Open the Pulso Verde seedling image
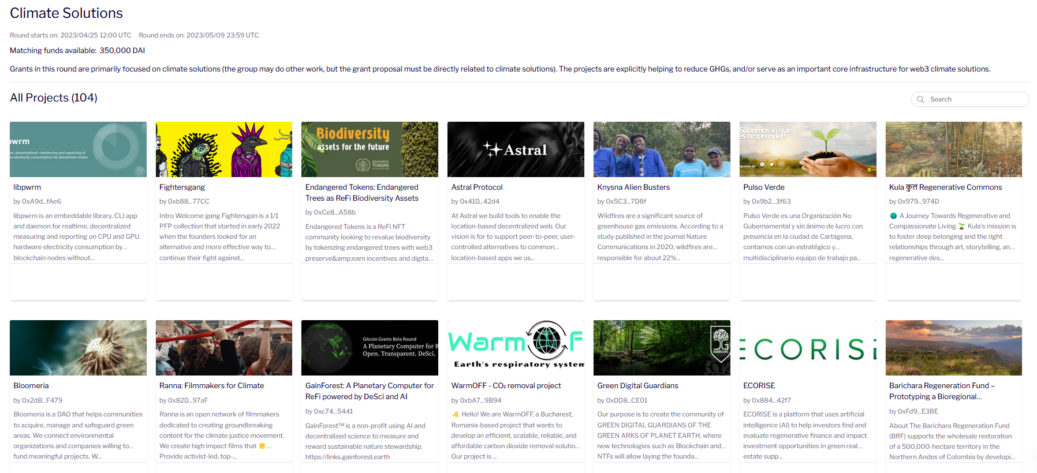1037x473 pixels. 808,149
